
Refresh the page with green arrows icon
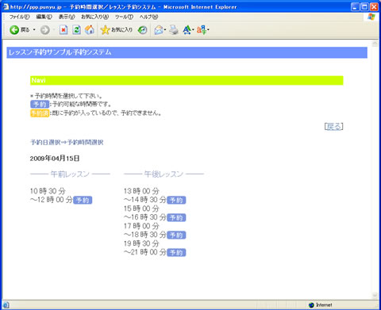[76, 30]
